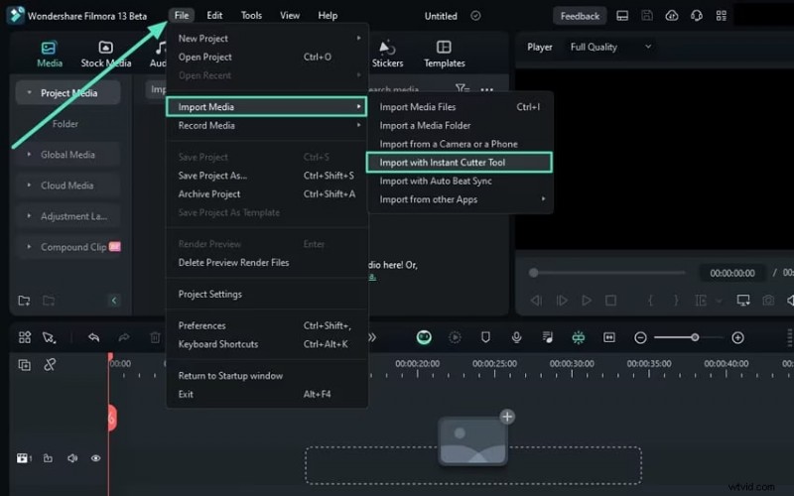Toggle track 1 visibility eye icon

tap(96, 458)
